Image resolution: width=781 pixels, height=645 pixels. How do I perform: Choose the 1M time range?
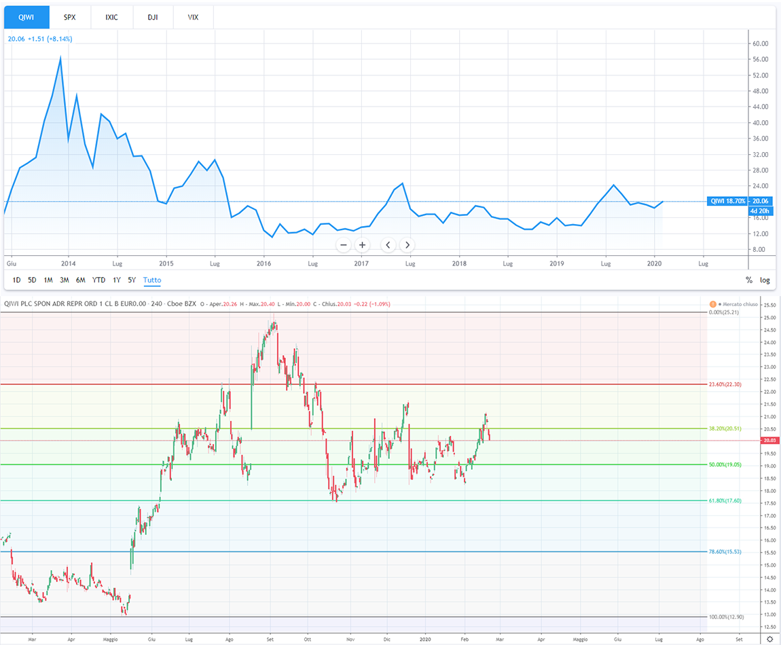48,280
